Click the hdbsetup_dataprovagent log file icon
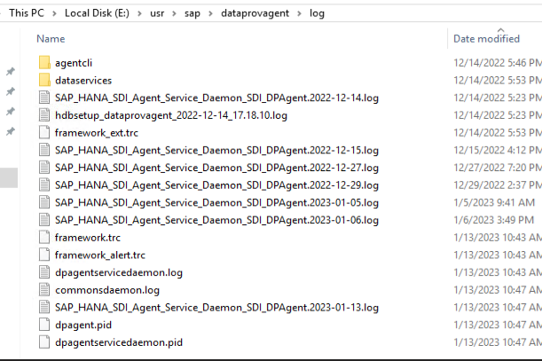542x361 pixels. coord(46,115)
